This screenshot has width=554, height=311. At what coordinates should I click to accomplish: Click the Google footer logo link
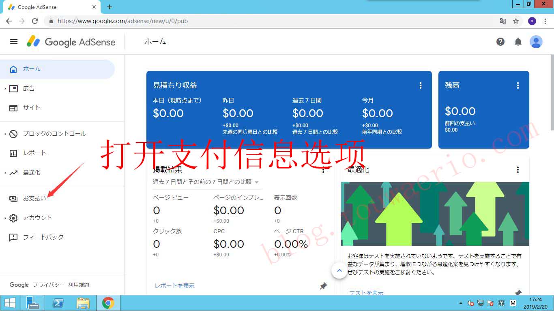click(19, 285)
